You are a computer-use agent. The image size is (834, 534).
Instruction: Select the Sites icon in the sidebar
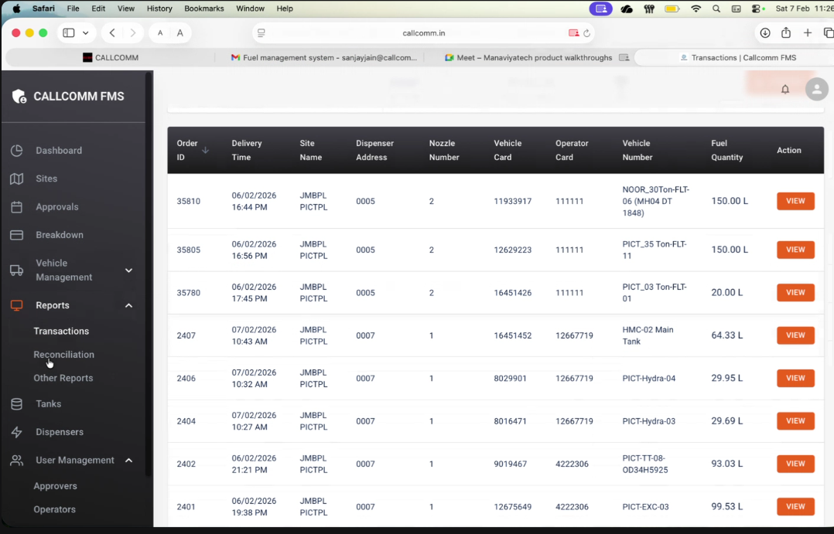point(17,179)
